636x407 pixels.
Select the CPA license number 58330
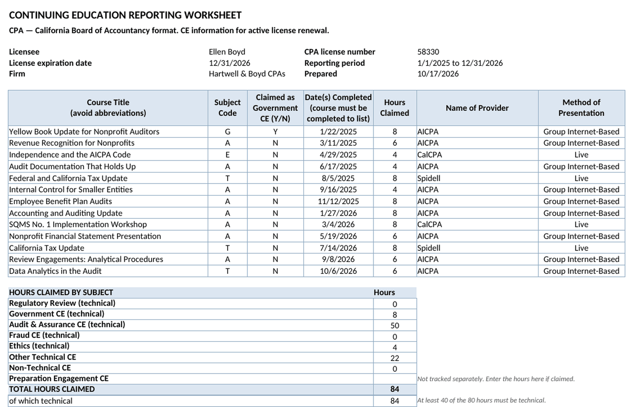[428, 52]
